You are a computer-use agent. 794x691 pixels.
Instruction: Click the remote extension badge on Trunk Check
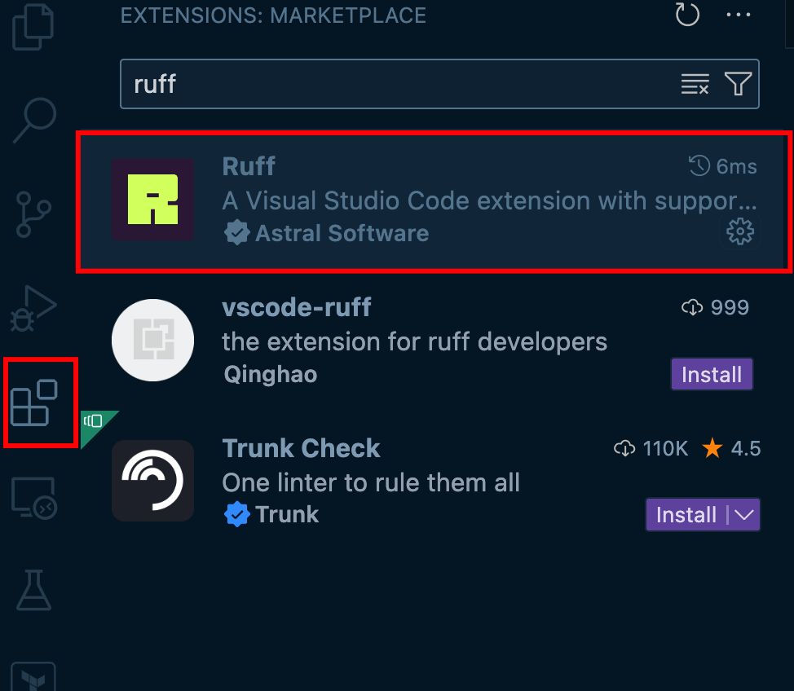point(95,424)
